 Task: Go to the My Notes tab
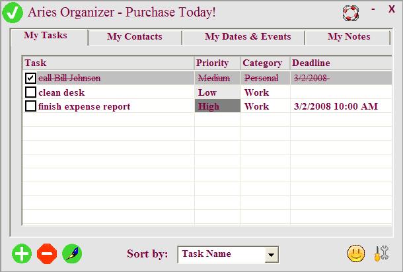coord(348,38)
